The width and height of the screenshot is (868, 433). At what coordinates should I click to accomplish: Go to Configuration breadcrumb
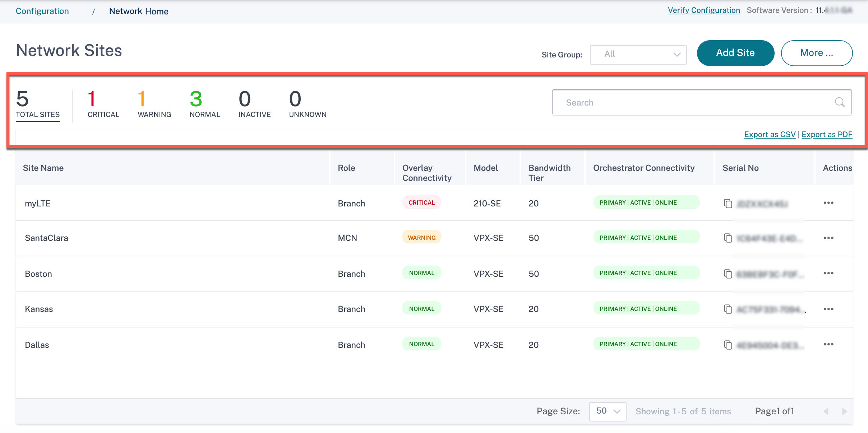42,11
